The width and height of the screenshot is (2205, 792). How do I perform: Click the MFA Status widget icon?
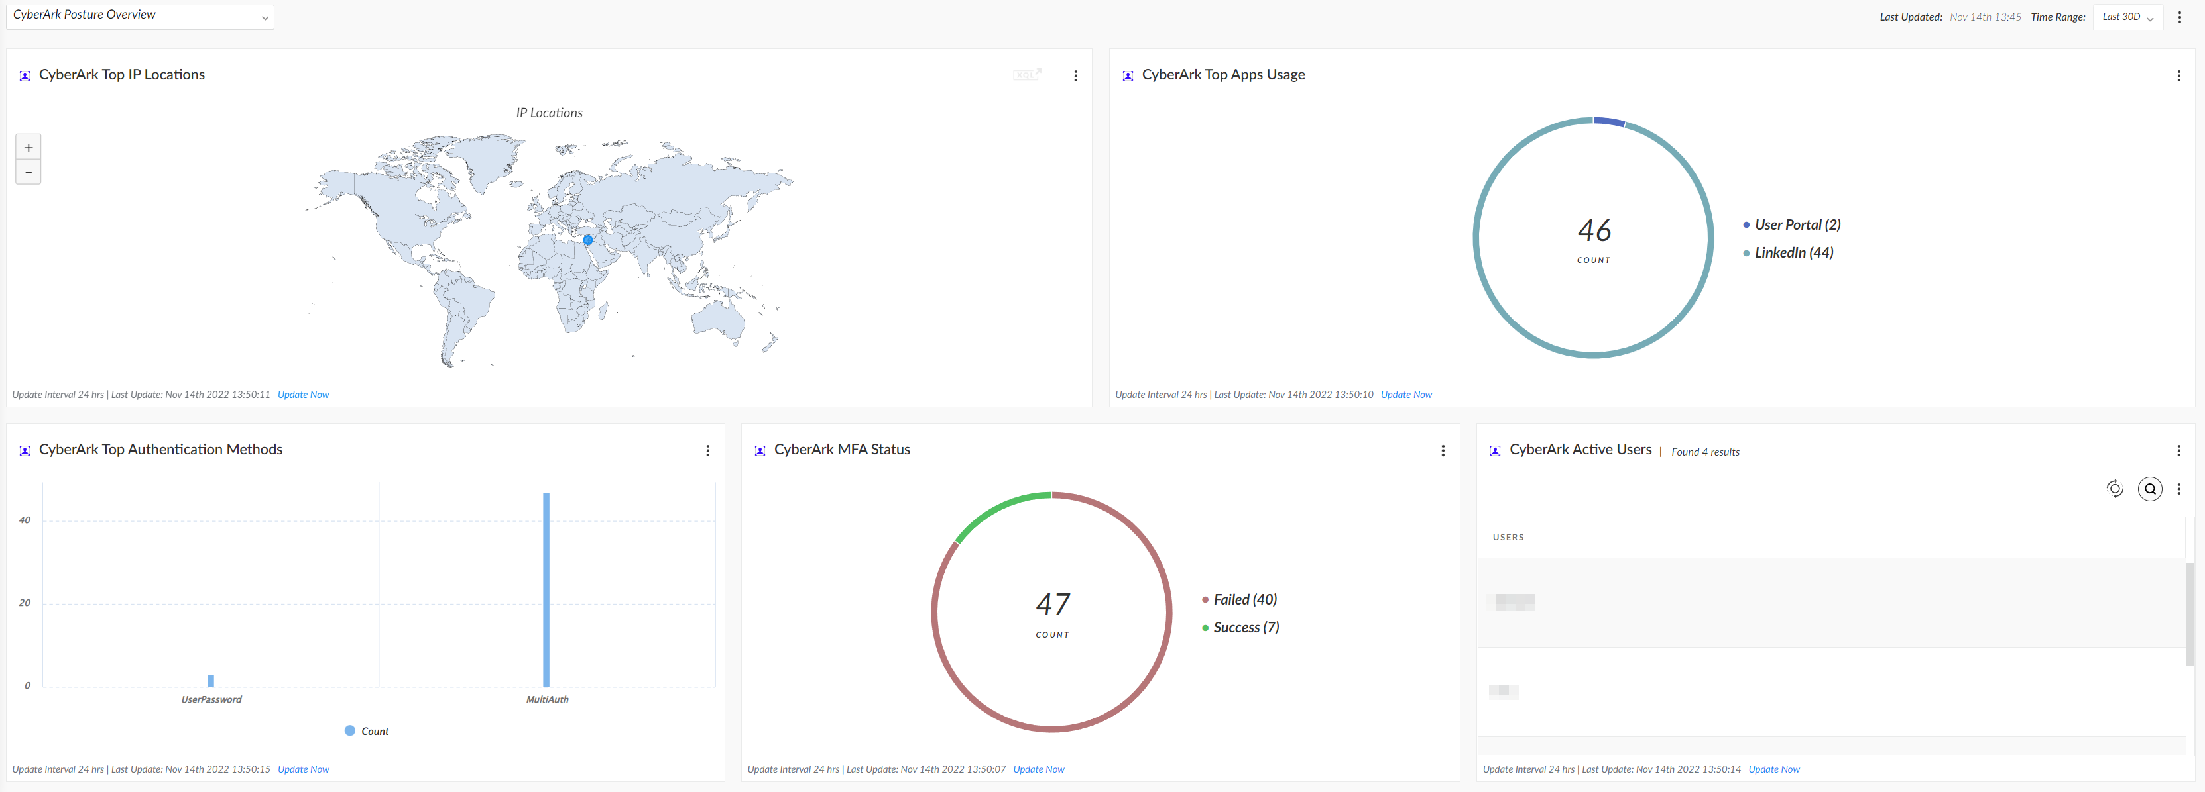(760, 450)
